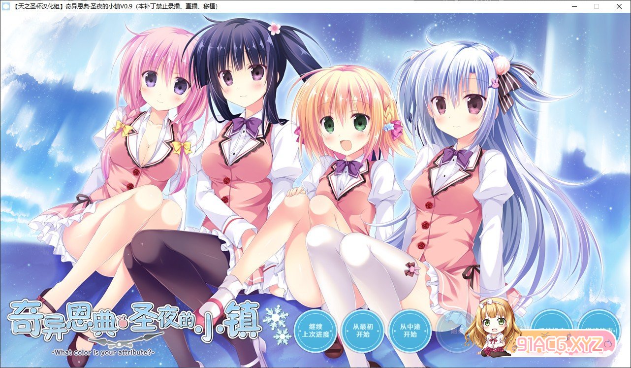Close the game window
The height and width of the screenshot is (368, 631).
point(619,6)
